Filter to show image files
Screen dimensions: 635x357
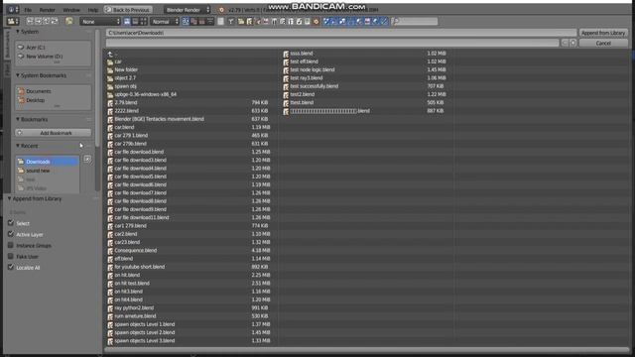tap(266, 21)
